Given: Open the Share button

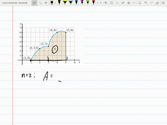Looking at the screenshot, I should (x=157, y=3).
